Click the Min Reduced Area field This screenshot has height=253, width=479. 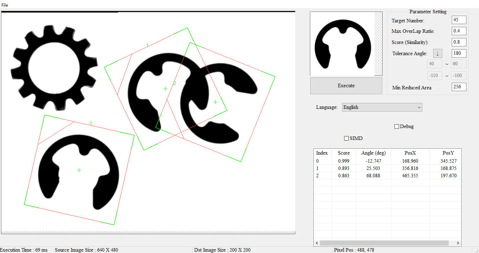459,87
